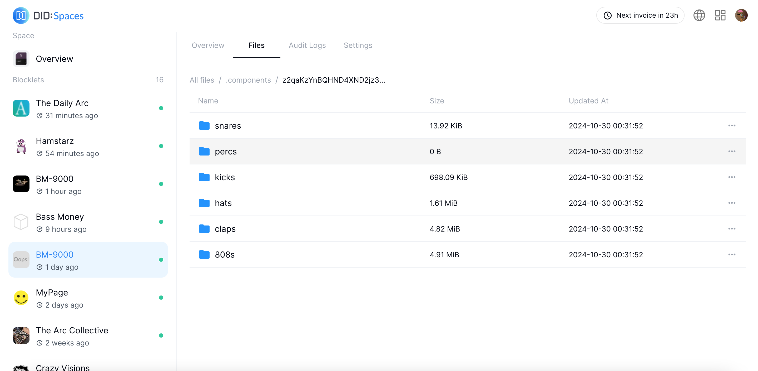The height and width of the screenshot is (371, 758).
Task: Open more options for percs folder
Action: tap(731, 151)
